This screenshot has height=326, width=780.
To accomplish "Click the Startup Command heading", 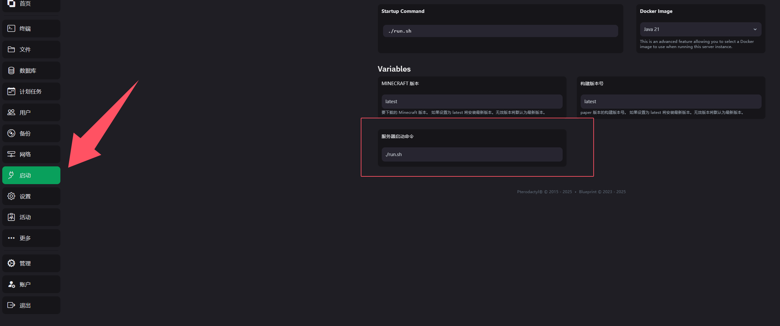I will [403, 11].
